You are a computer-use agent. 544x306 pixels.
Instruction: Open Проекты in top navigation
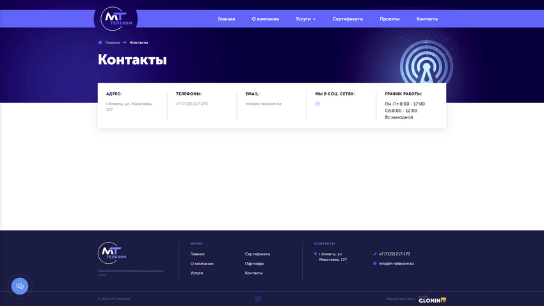390,19
